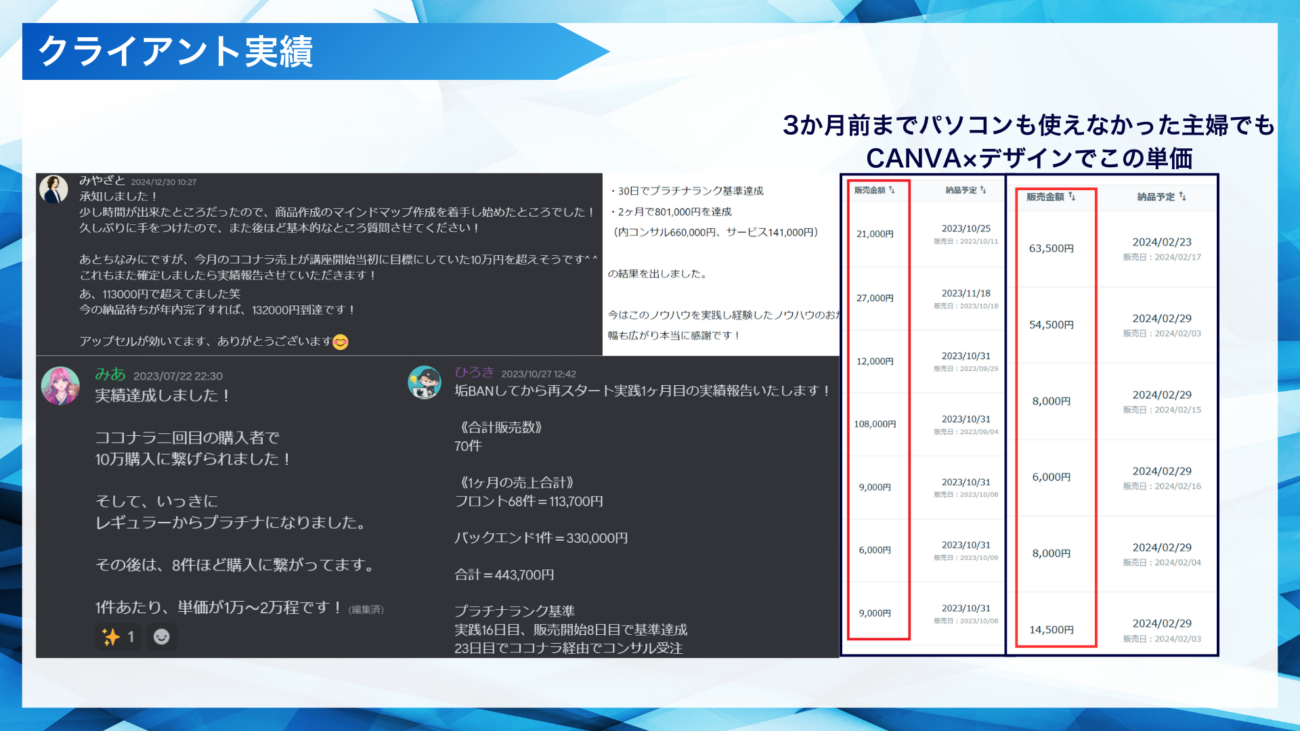
Task: Sort right table by 納品予定 arrow
Action: point(1182,196)
